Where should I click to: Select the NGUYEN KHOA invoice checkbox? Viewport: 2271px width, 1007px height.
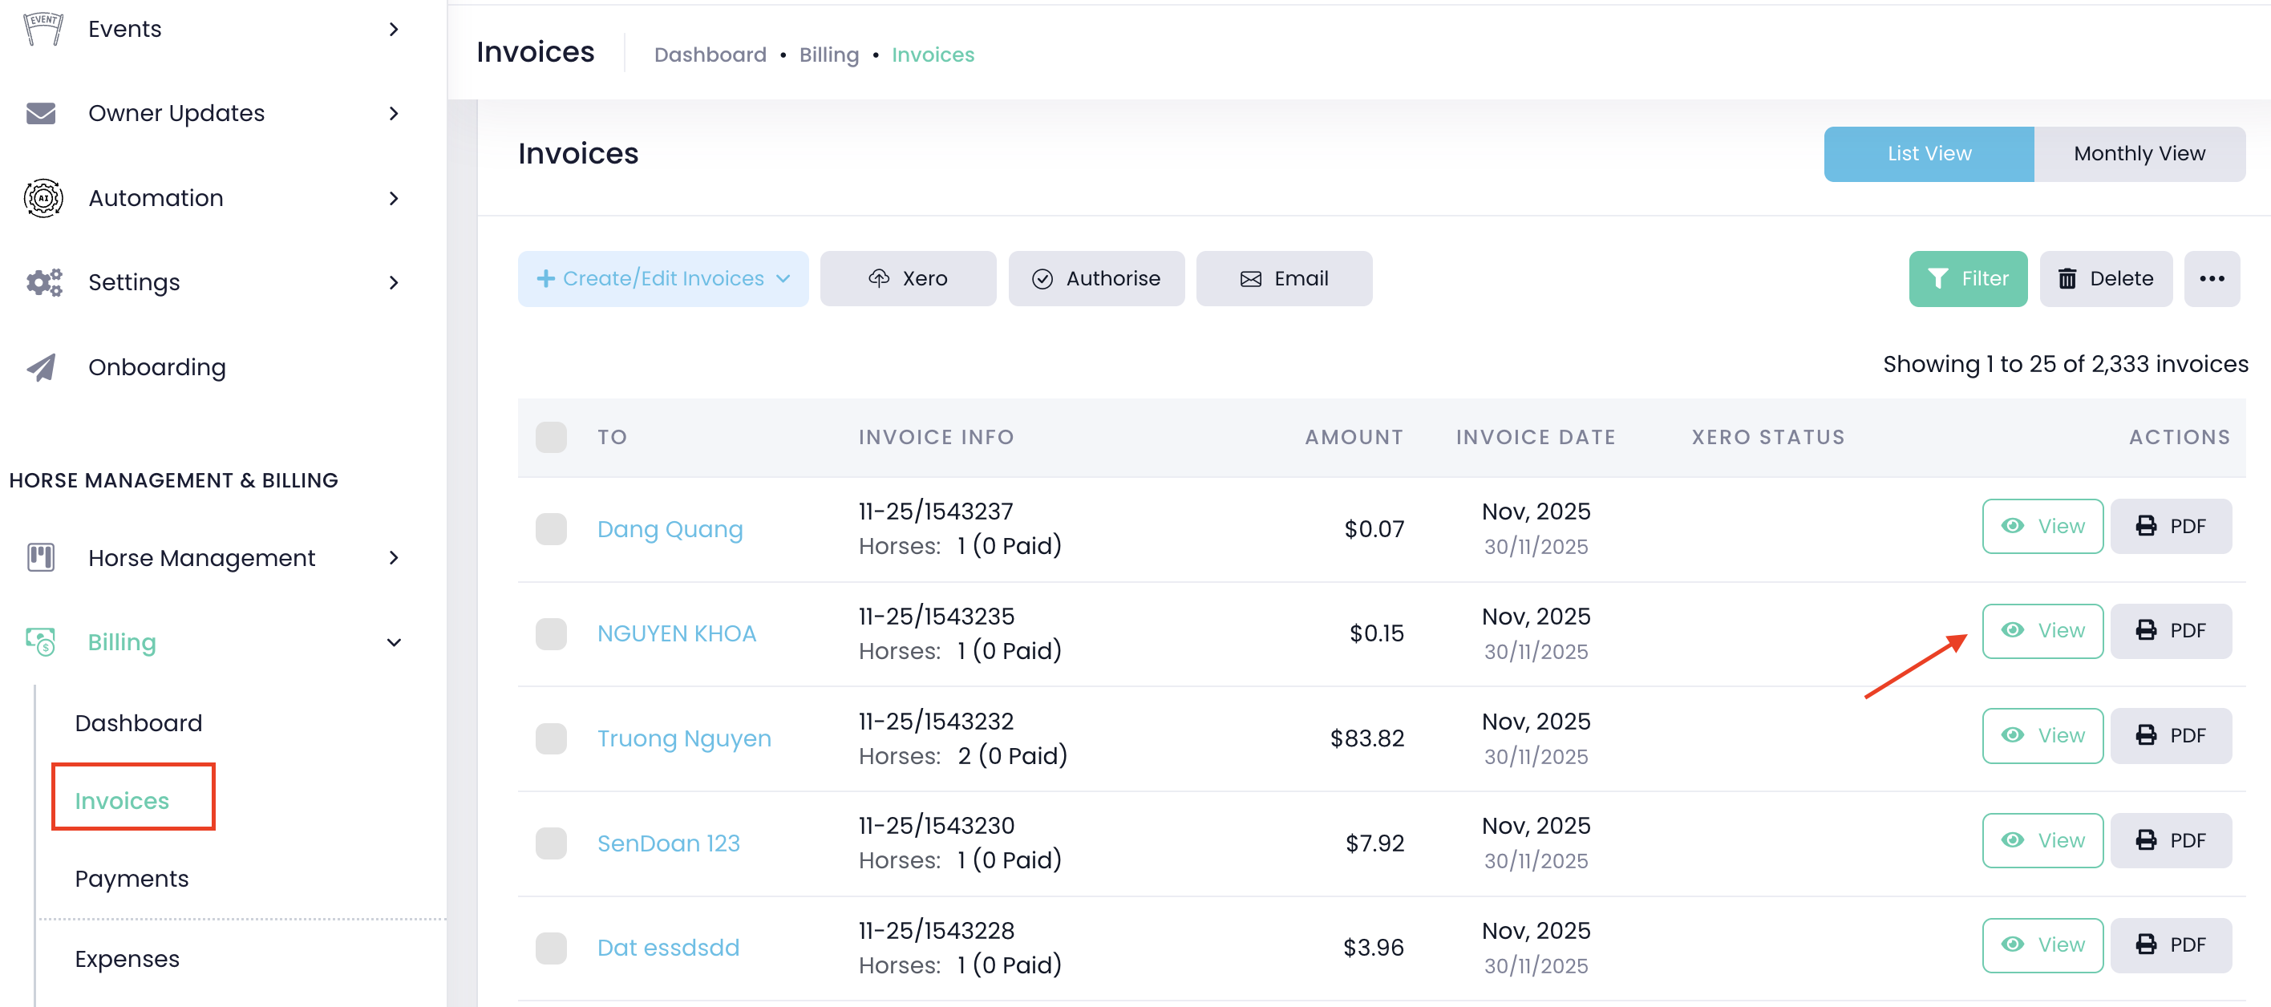[551, 633]
